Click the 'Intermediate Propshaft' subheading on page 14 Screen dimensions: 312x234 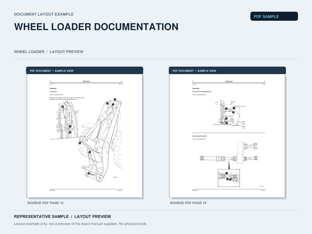199,136
